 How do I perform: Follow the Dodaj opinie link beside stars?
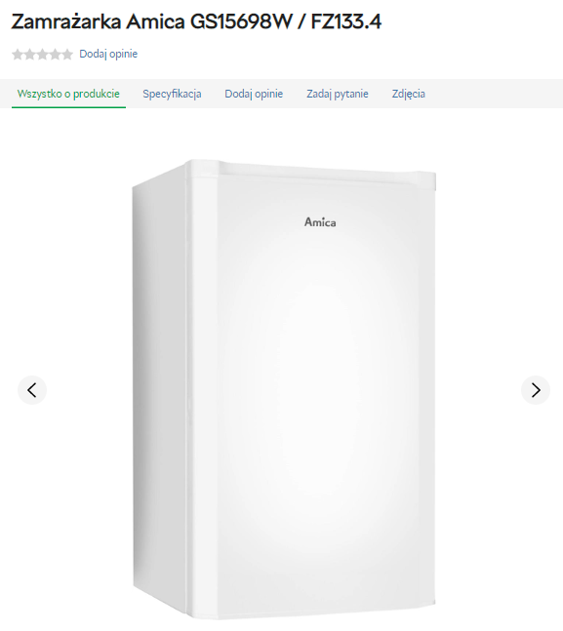(x=108, y=54)
